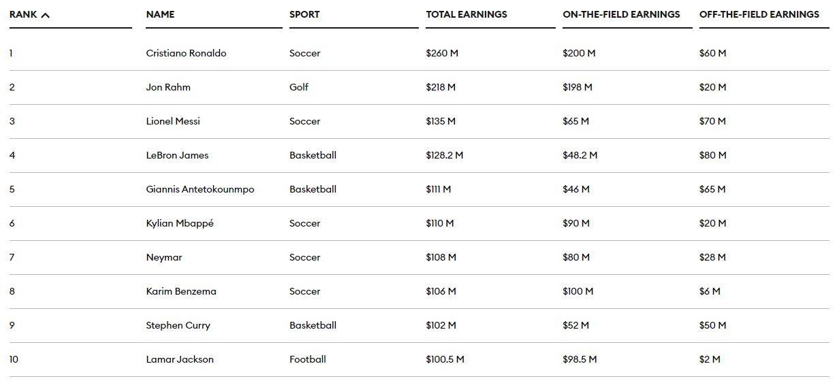Open LeBron James row name

pyautogui.click(x=177, y=155)
